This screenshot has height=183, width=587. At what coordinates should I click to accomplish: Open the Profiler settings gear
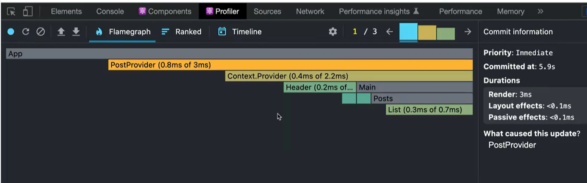tap(333, 32)
